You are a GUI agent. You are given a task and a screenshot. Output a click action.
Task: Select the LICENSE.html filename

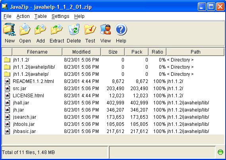tap(28, 96)
